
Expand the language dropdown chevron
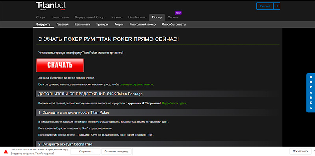tap(277, 6)
